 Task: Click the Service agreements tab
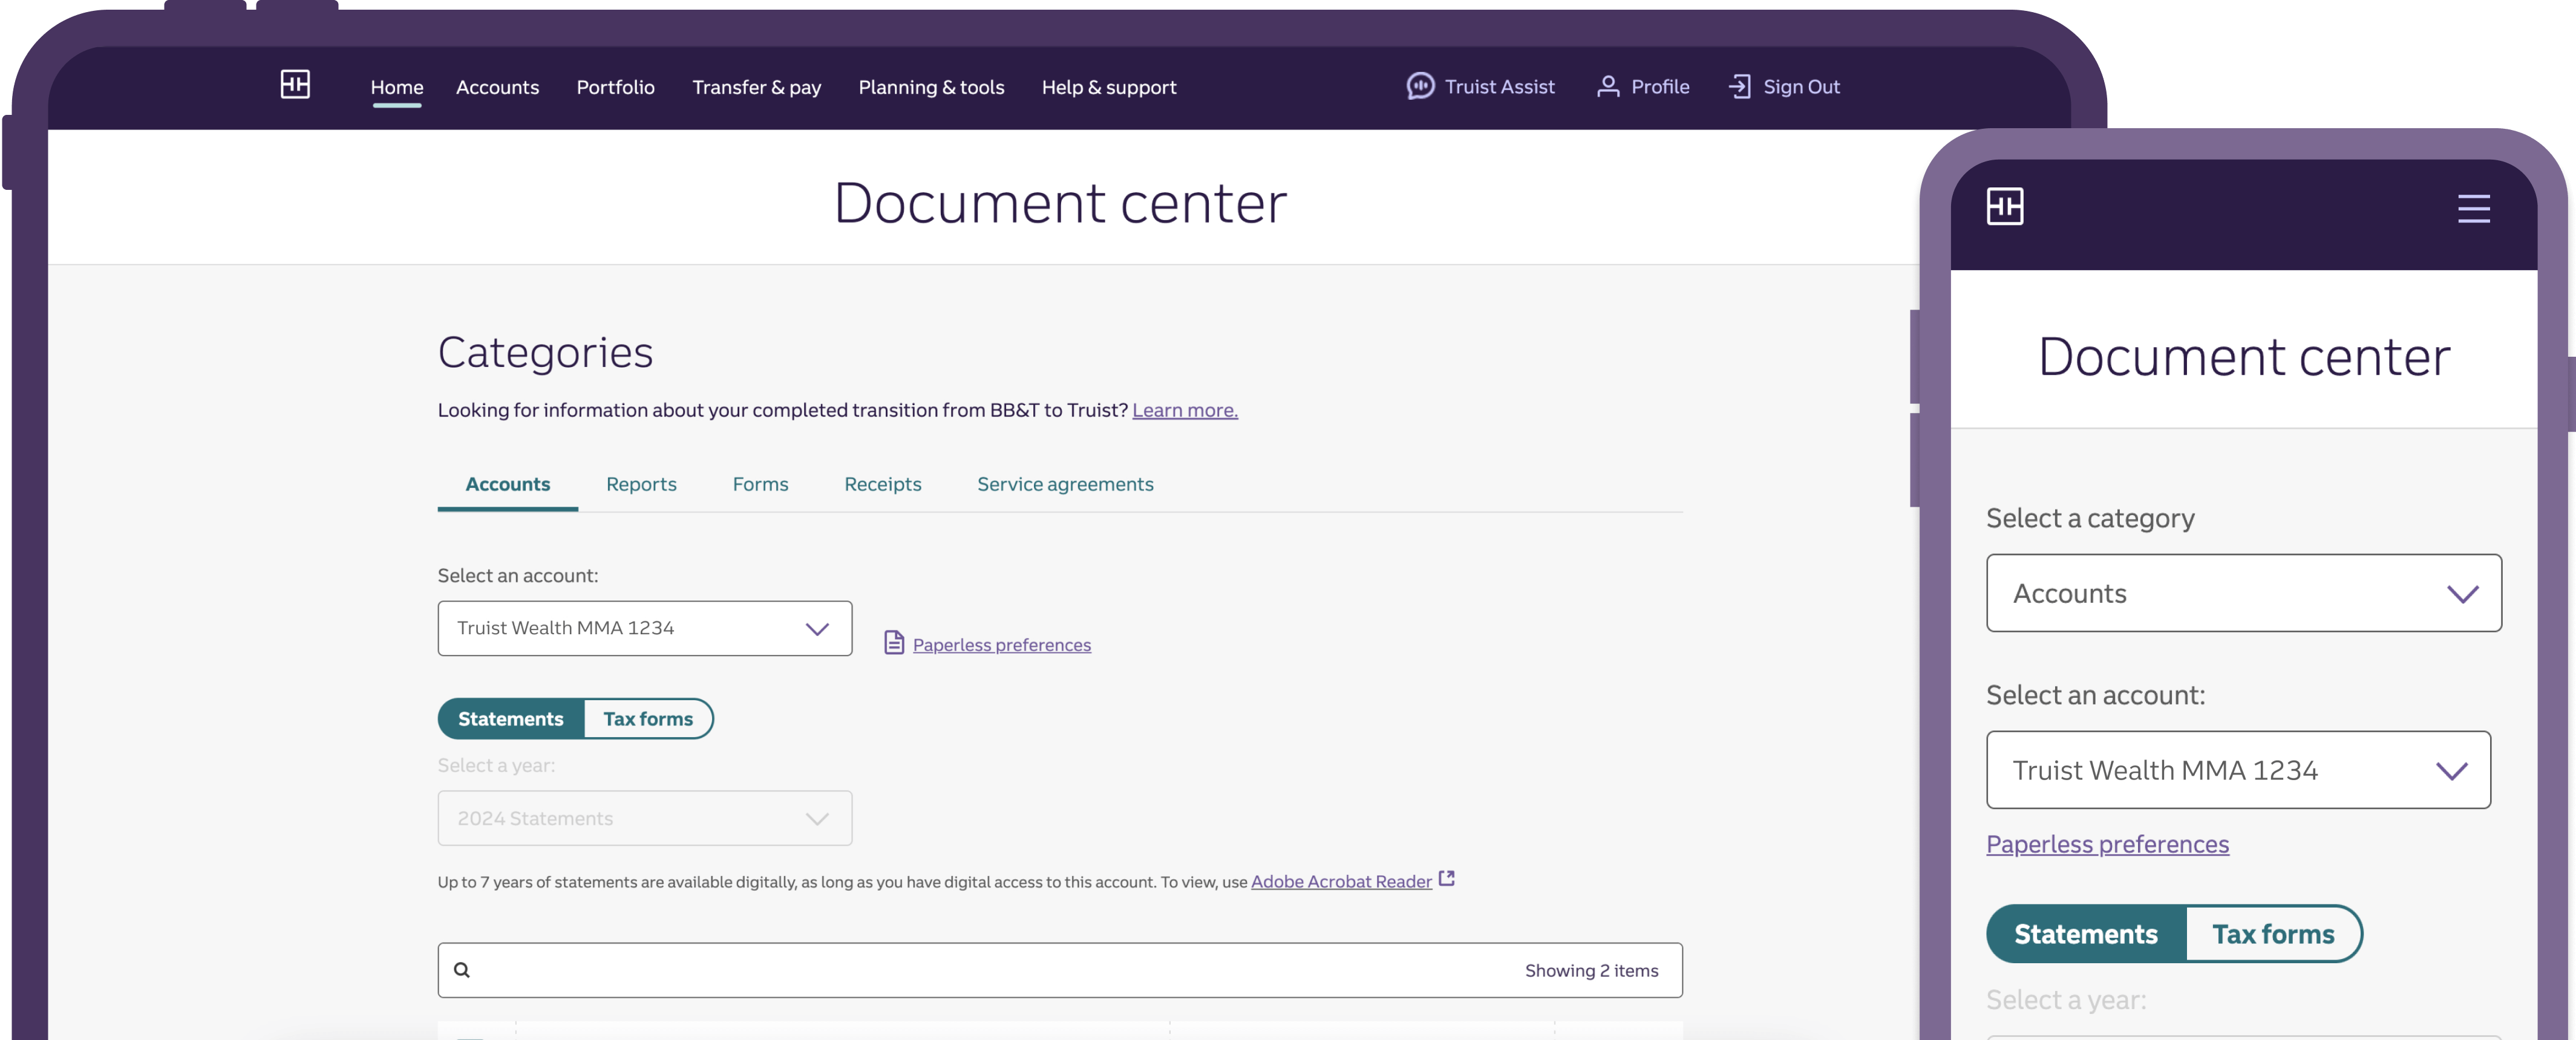1065,484
